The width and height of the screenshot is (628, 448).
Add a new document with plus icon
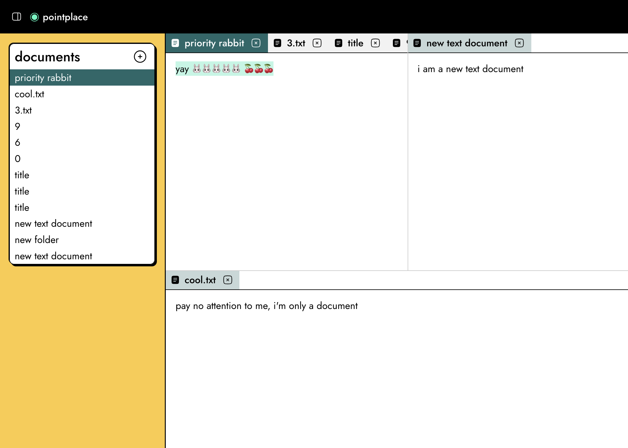[140, 57]
